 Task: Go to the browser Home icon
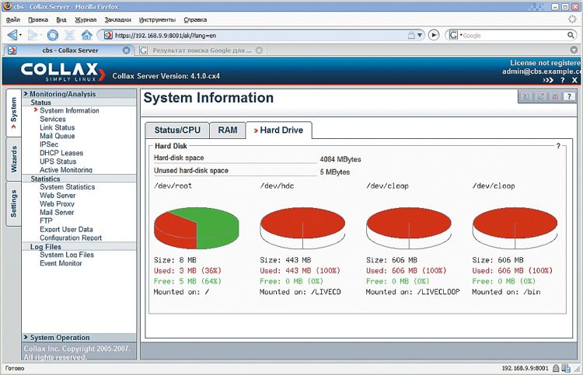86,35
